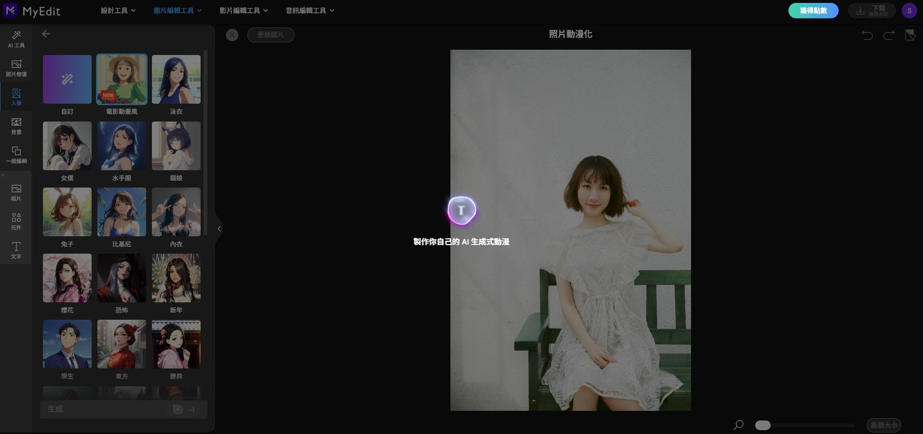
Task: Expand the 影片編輯工具 dropdown menu
Action: click(x=244, y=10)
